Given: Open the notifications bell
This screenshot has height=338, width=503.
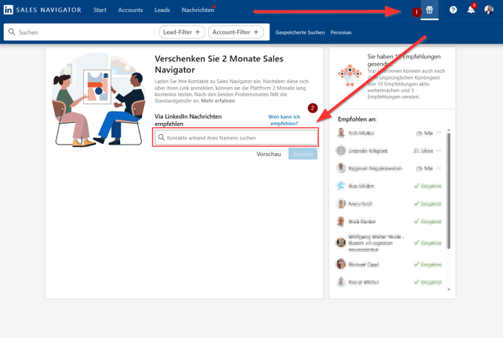Looking at the screenshot, I should (471, 10).
